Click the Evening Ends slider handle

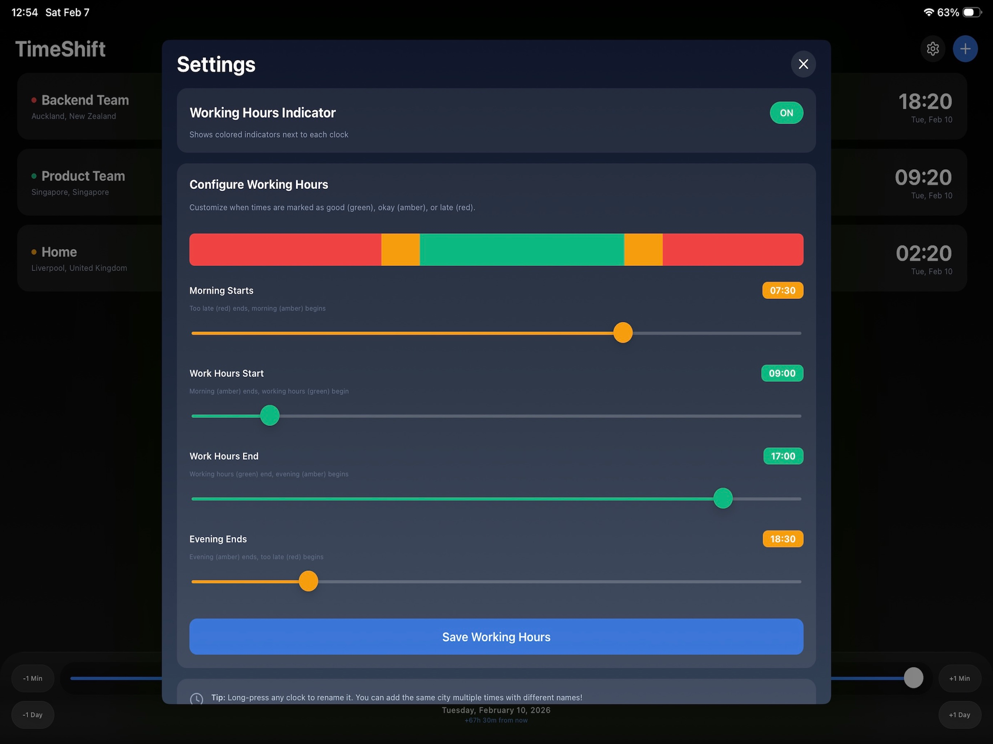(309, 581)
